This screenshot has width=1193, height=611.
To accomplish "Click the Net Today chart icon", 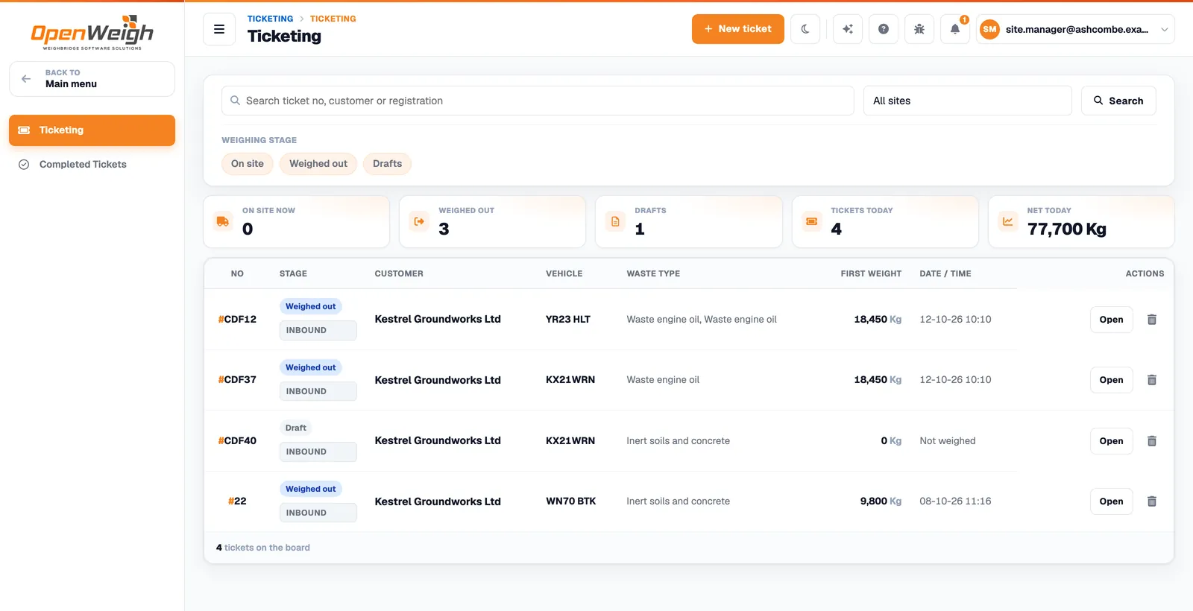I will (1008, 221).
